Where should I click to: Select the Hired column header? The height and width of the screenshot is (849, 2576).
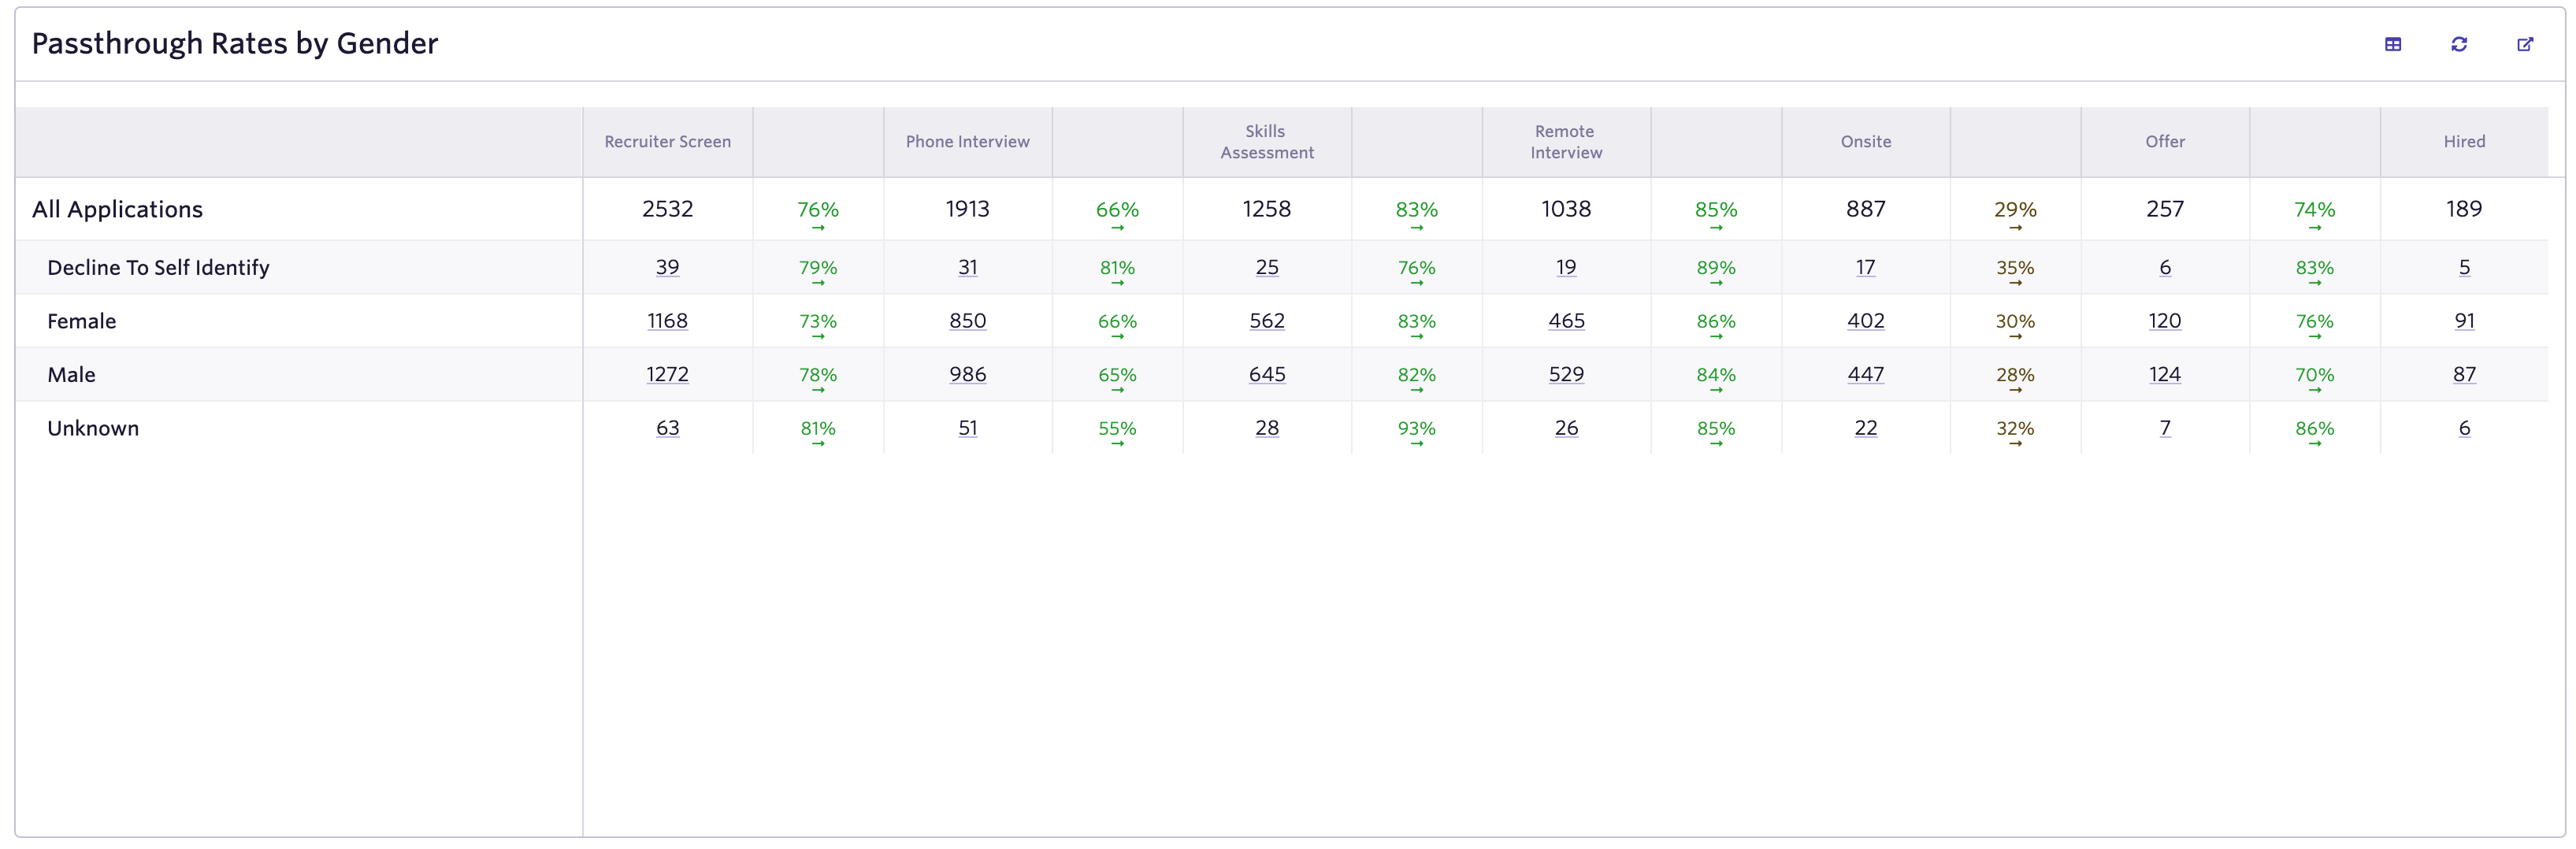(x=2463, y=142)
